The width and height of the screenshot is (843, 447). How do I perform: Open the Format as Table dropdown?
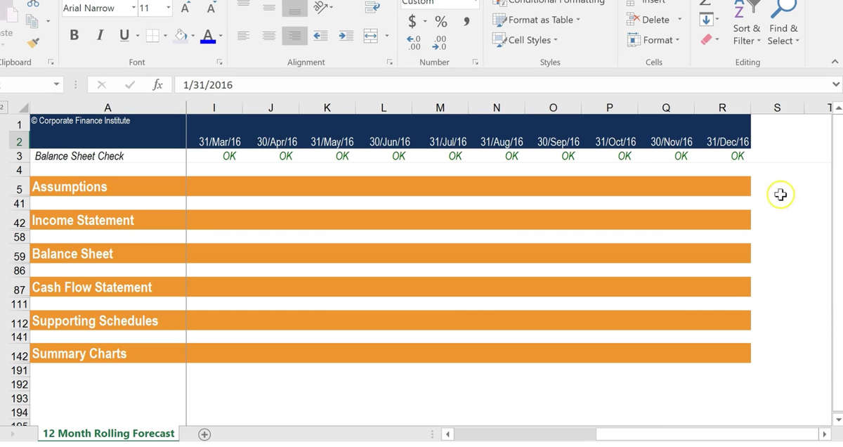coord(537,20)
